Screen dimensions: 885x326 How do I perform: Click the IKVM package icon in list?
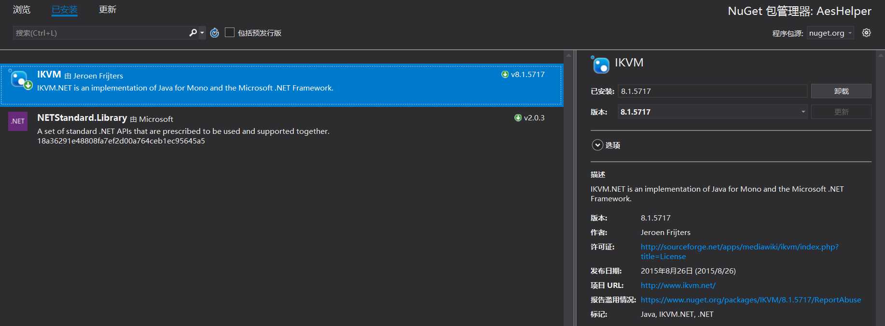point(20,79)
